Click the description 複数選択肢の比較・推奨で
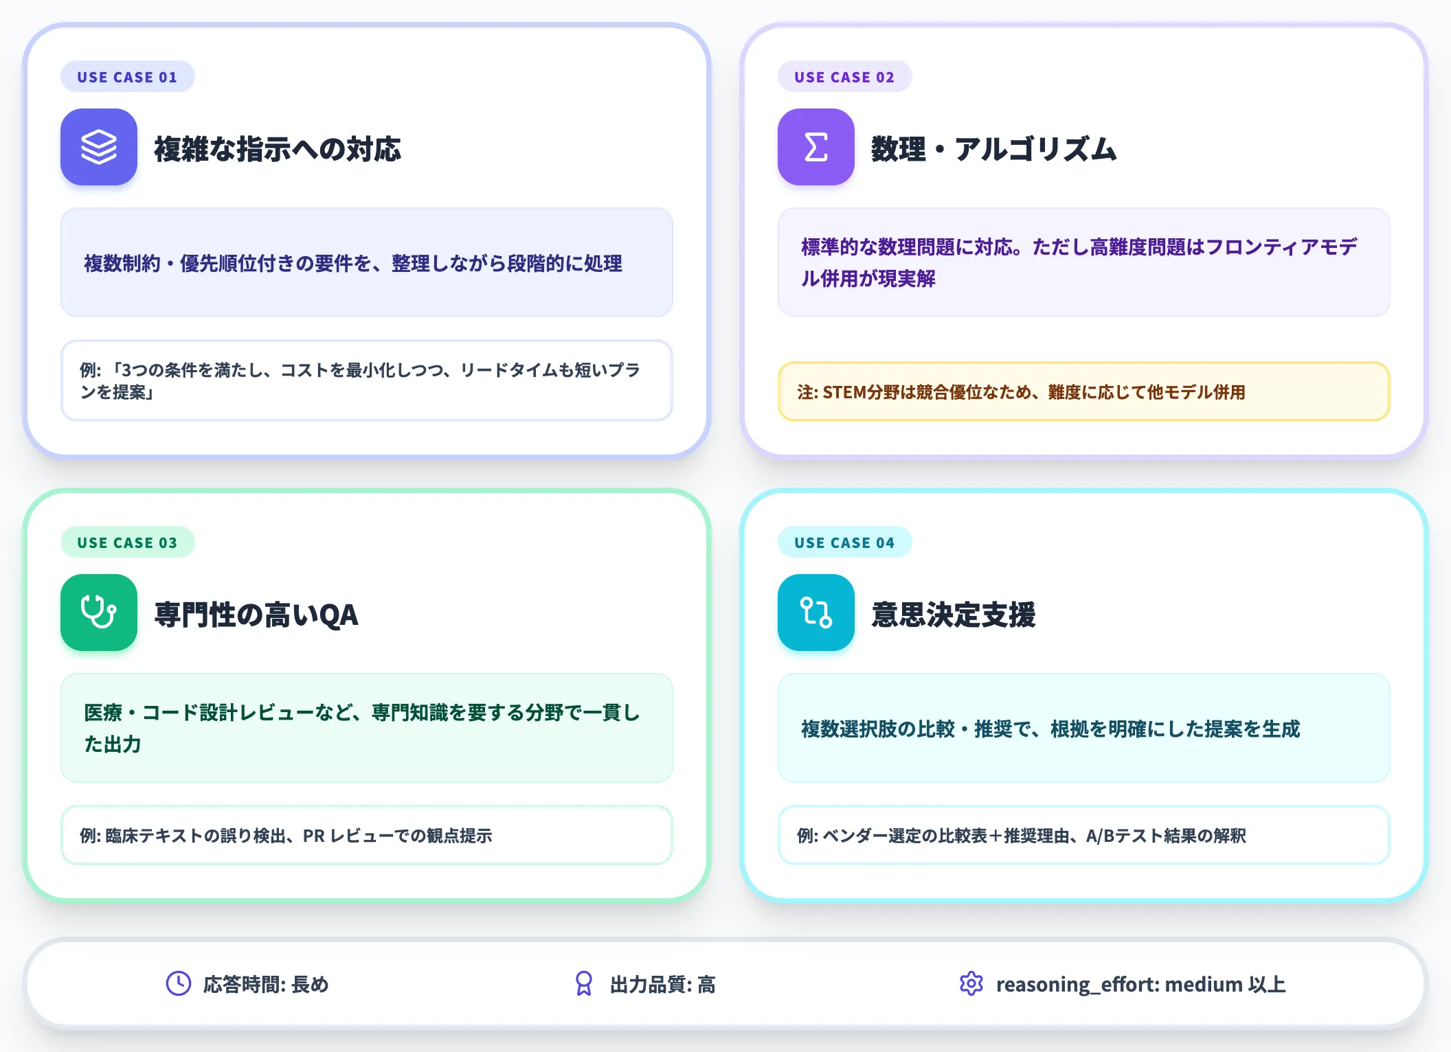Viewport: 1451px width, 1052px height. pyautogui.click(x=1084, y=728)
